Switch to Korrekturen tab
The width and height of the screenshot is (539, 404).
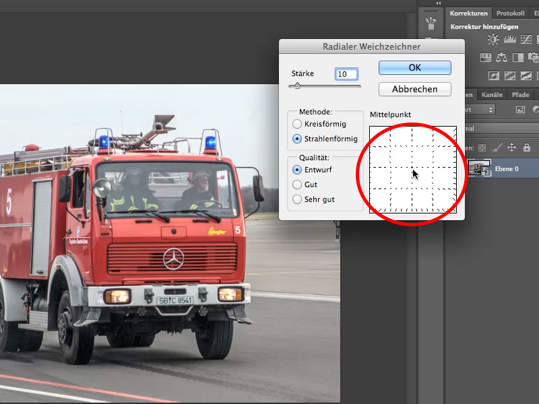(x=468, y=13)
